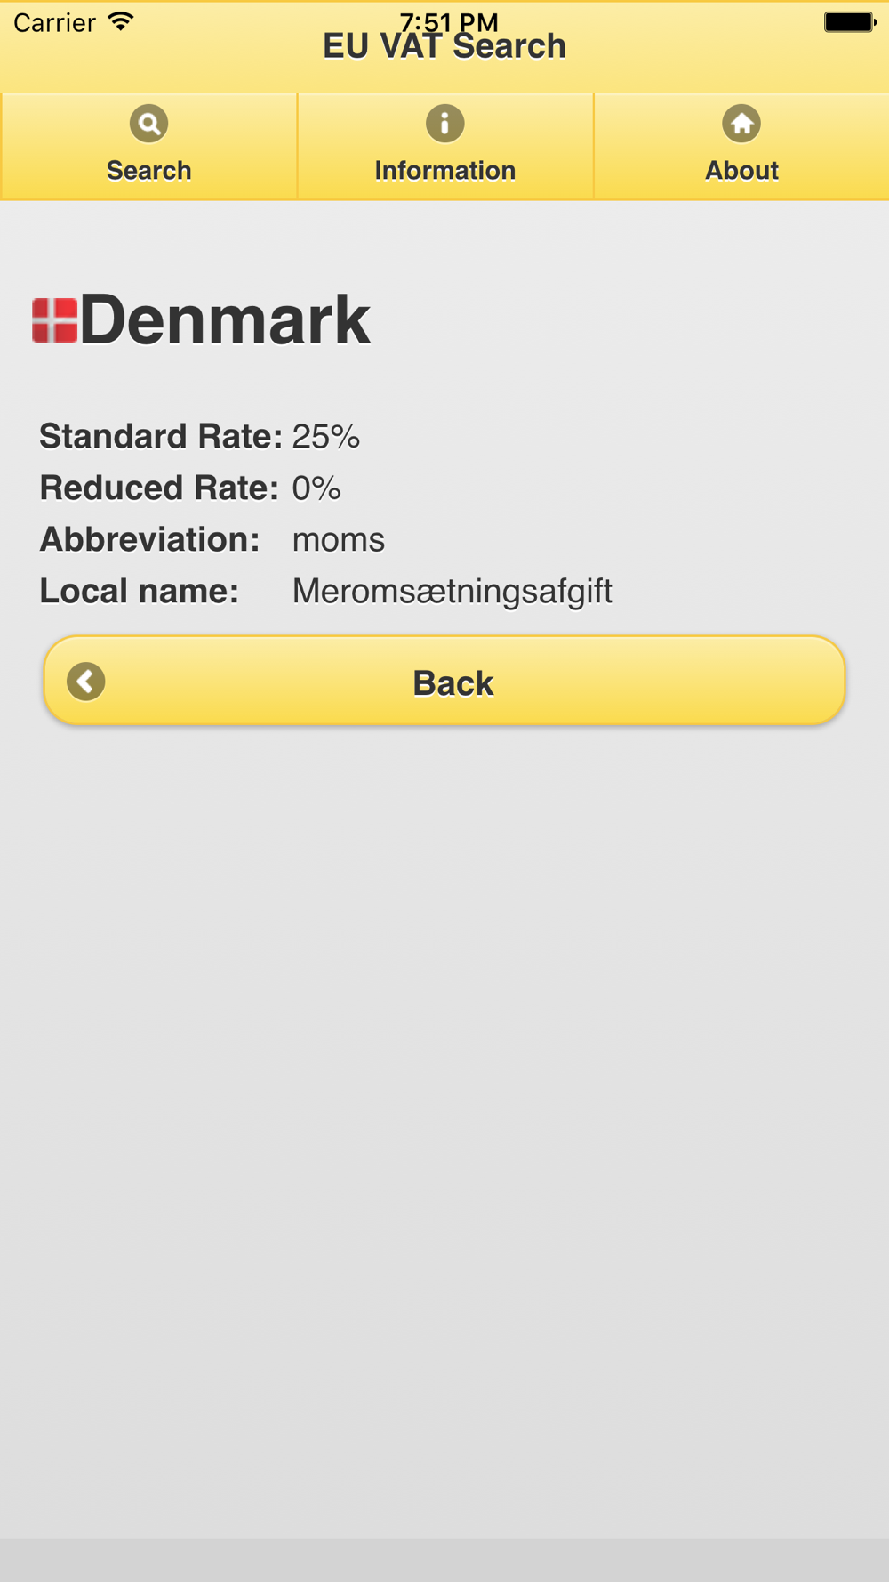Tap the back arrow circle icon
This screenshot has width=889, height=1582.
(x=86, y=682)
